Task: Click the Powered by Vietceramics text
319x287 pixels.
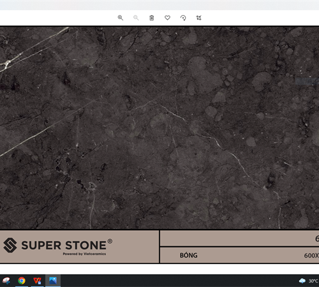Action: click(84, 254)
